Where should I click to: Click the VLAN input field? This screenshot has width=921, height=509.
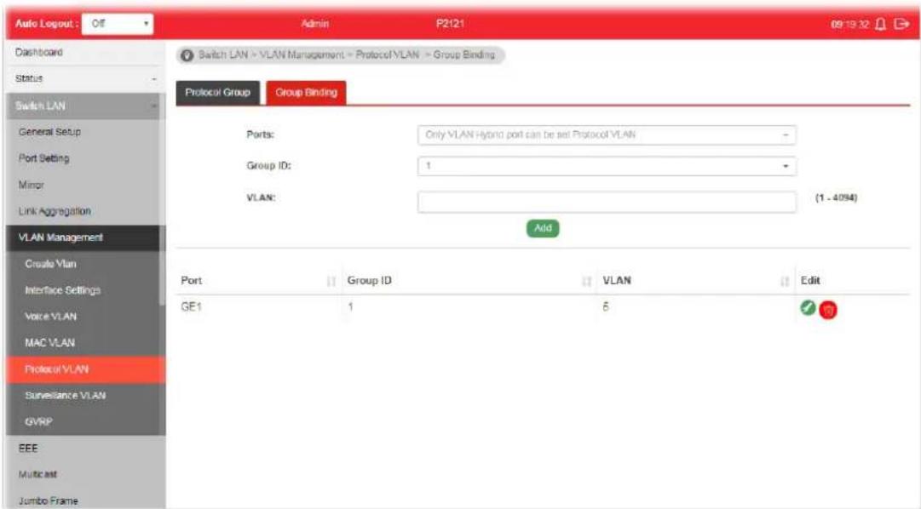point(607,202)
